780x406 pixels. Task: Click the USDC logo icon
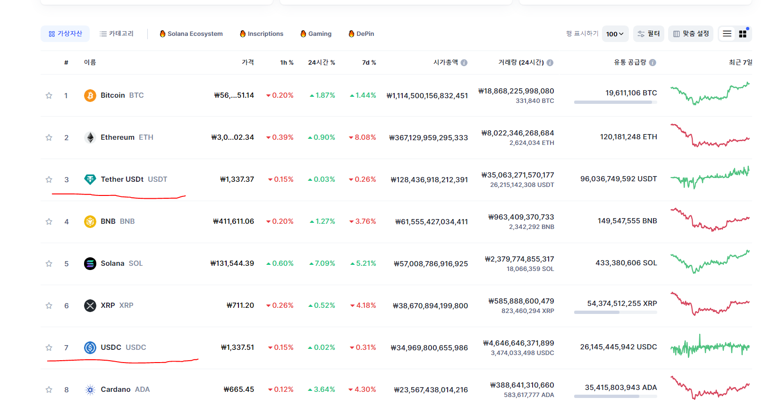[90, 347]
